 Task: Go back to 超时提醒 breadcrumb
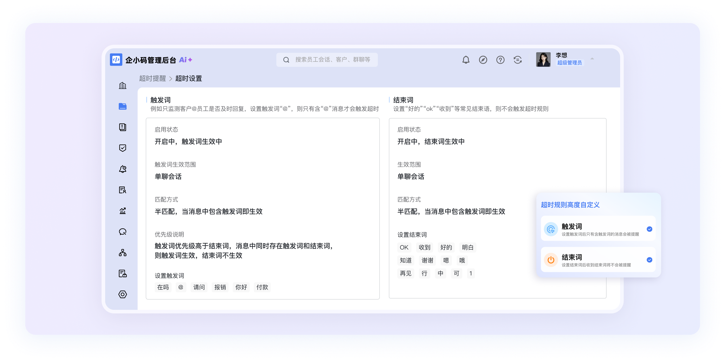(152, 78)
